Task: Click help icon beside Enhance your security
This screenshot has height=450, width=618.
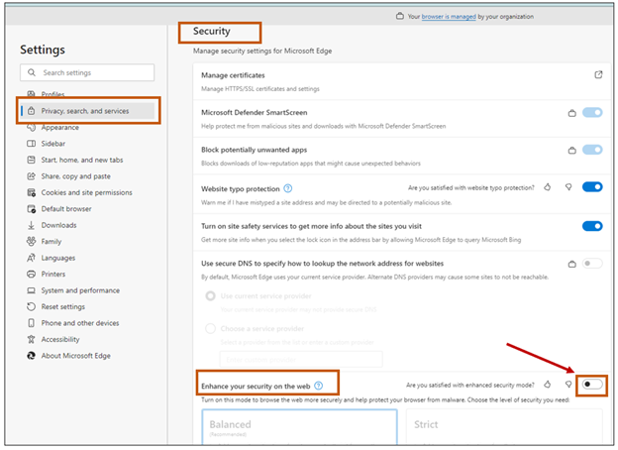Action: [319, 386]
